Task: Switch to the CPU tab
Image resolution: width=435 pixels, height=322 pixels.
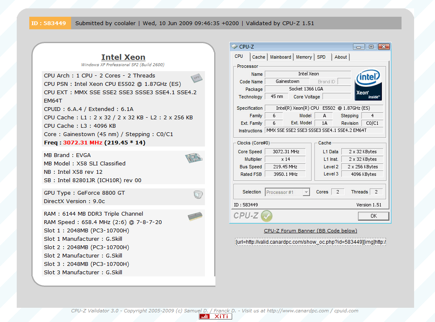Action: tap(239, 57)
